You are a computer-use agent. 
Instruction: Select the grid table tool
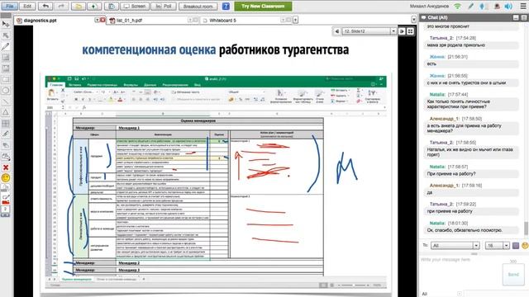[x=6, y=123]
